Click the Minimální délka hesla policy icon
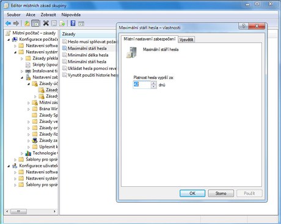Screen dimensions: 281x224 65,55
